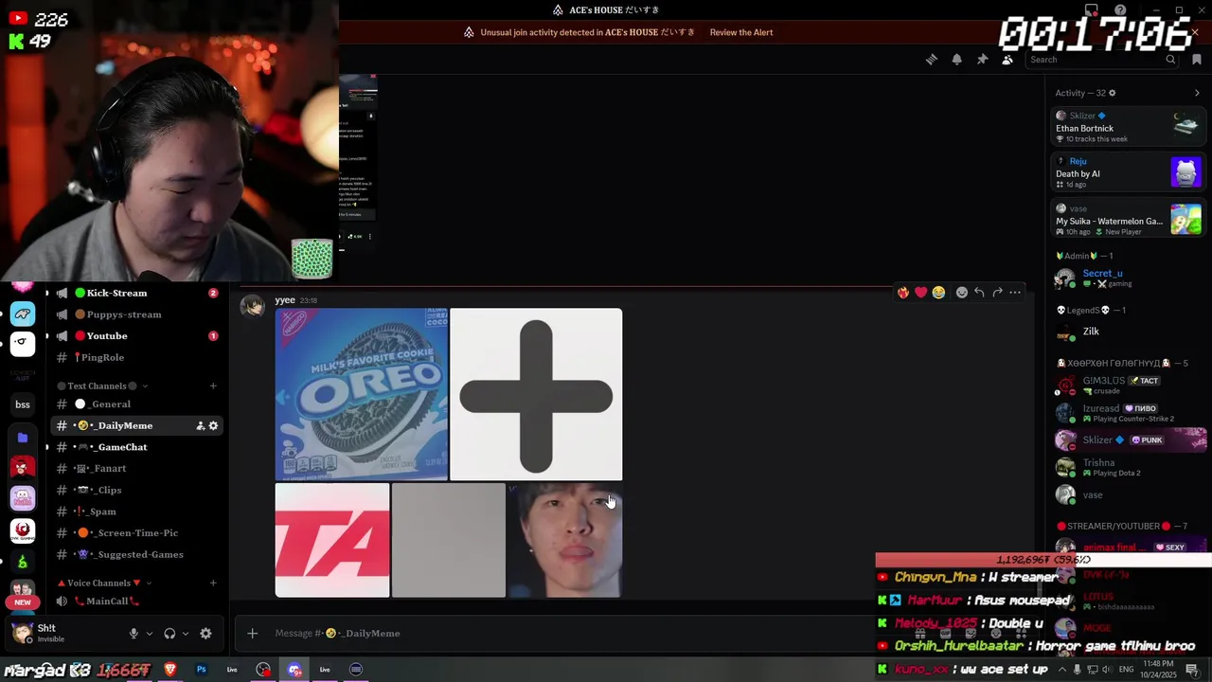Open Brave browser in taskbar
Image resolution: width=1212 pixels, height=682 pixels.
click(x=170, y=670)
